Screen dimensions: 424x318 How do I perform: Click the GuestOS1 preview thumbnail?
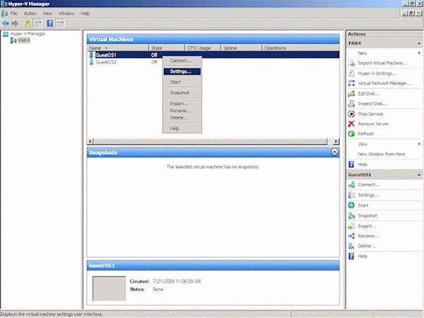109,288
